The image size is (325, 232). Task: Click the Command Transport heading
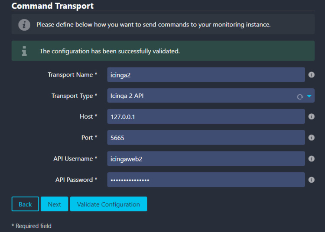[x=52, y=6]
